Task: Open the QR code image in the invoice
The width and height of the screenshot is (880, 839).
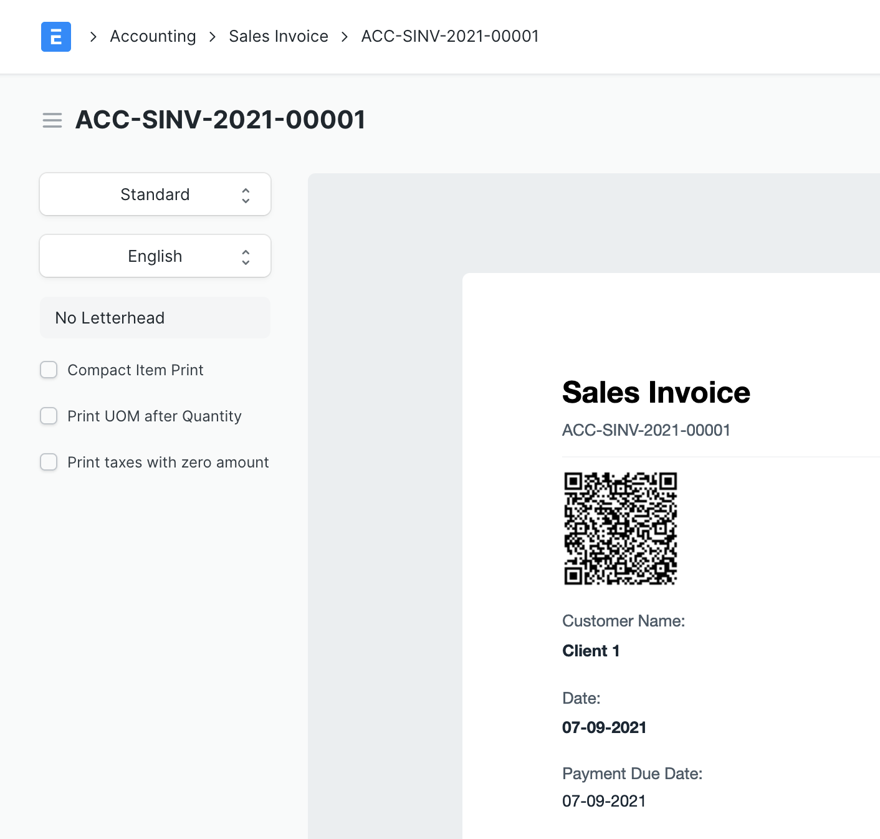Action: (x=621, y=529)
